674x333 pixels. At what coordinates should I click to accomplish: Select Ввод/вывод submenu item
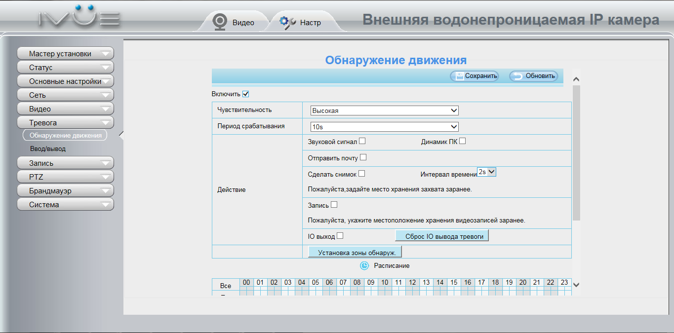[x=47, y=148]
